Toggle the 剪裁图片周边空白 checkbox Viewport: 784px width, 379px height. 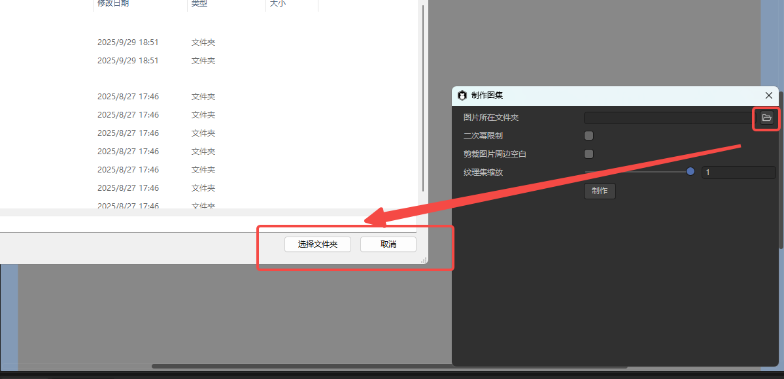pyautogui.click(x=588, y=154)
